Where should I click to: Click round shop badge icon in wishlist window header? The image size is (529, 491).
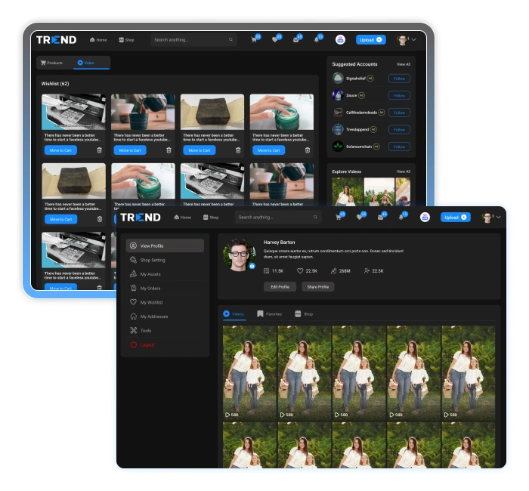click(340, 39)
